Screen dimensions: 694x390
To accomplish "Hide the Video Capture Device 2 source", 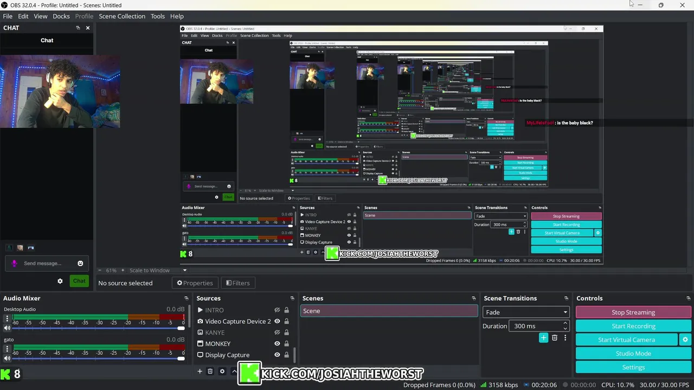I will tap(277, 321).
